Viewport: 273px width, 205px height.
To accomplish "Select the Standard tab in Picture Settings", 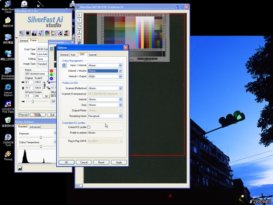I will (x=23, y=126).
